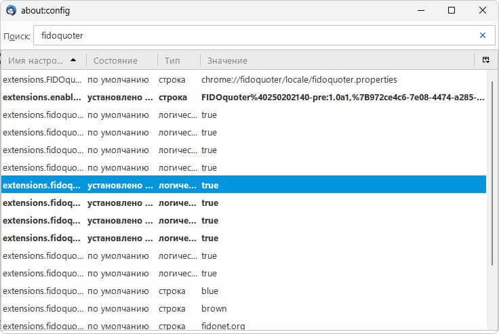Sort by the Тип column header
Image resolution: width=499 pixels, height=334 pixels.
pyautogui.click(x=172, y=60)
